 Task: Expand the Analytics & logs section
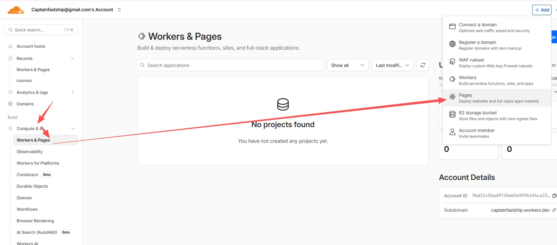[73, 92]
